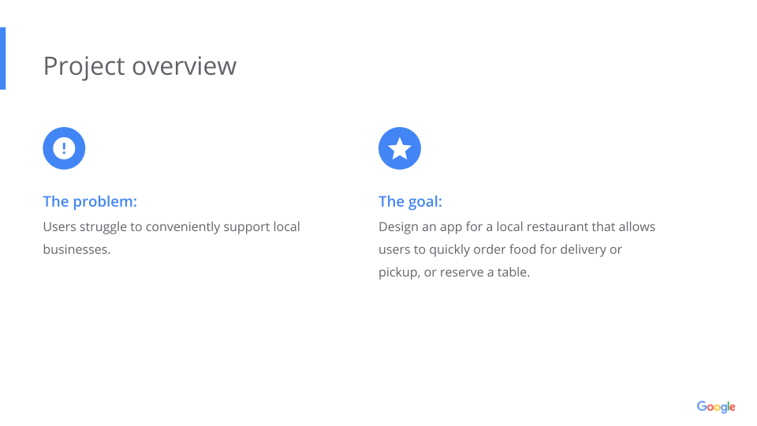This screenshot has height=426, width=757.
Task: Click the line "Users struggle to conveniently support local"
Action: 171,227
